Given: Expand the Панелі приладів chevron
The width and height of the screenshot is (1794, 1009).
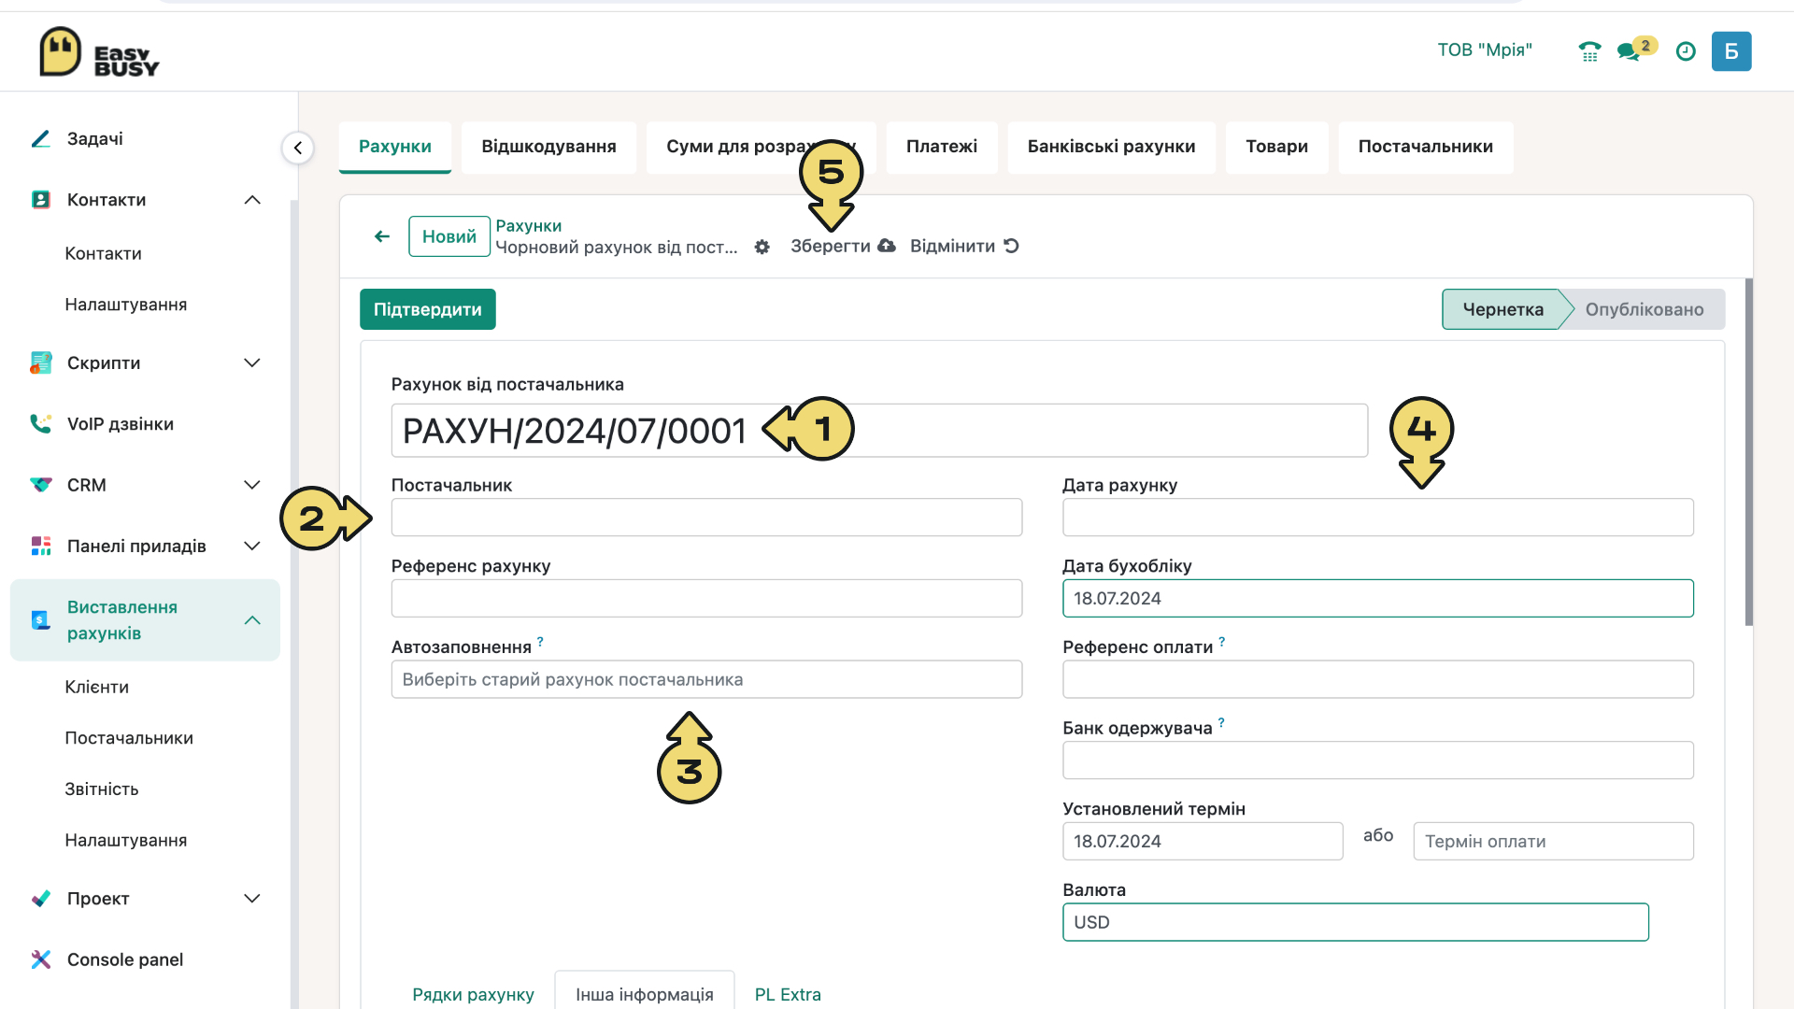Looking at the screenshot, I should click(252, 546).
